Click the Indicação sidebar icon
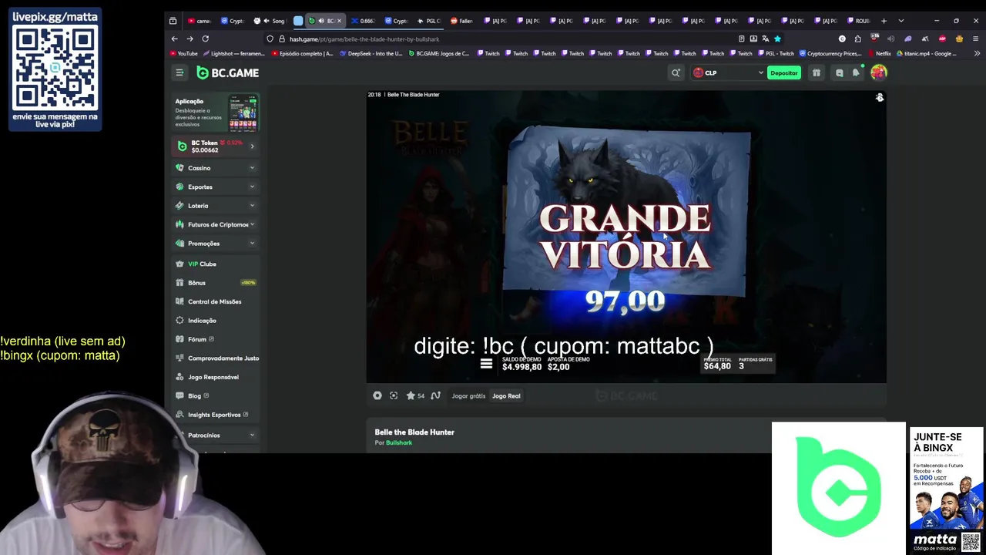Screen dimensions: 986x555 coord(179,321)
